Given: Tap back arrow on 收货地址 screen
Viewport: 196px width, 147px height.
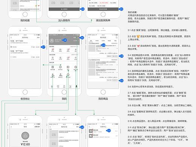Looking at the screenshot, I should (x=11, y=37).
